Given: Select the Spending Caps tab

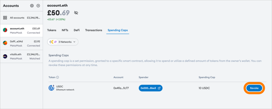Looking at the screenshot, I should tap(117, 30).
